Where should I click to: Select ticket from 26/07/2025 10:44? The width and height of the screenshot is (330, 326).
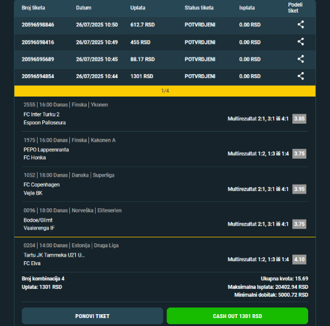(165, 76)
